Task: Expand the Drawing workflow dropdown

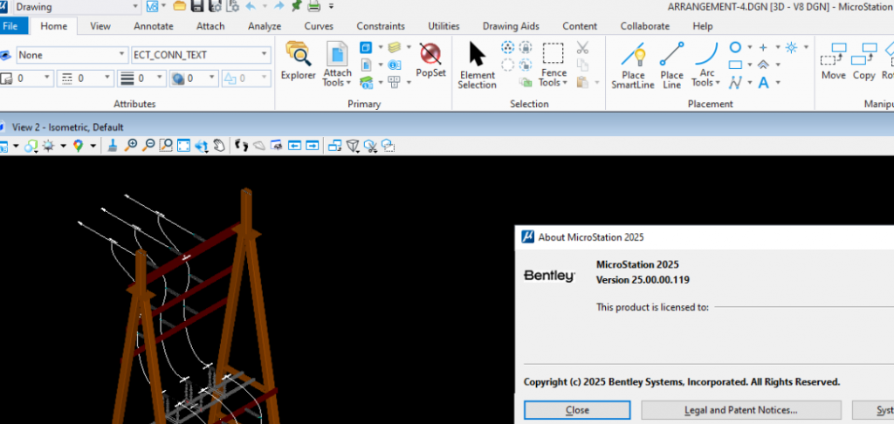Action: point(134,7)
